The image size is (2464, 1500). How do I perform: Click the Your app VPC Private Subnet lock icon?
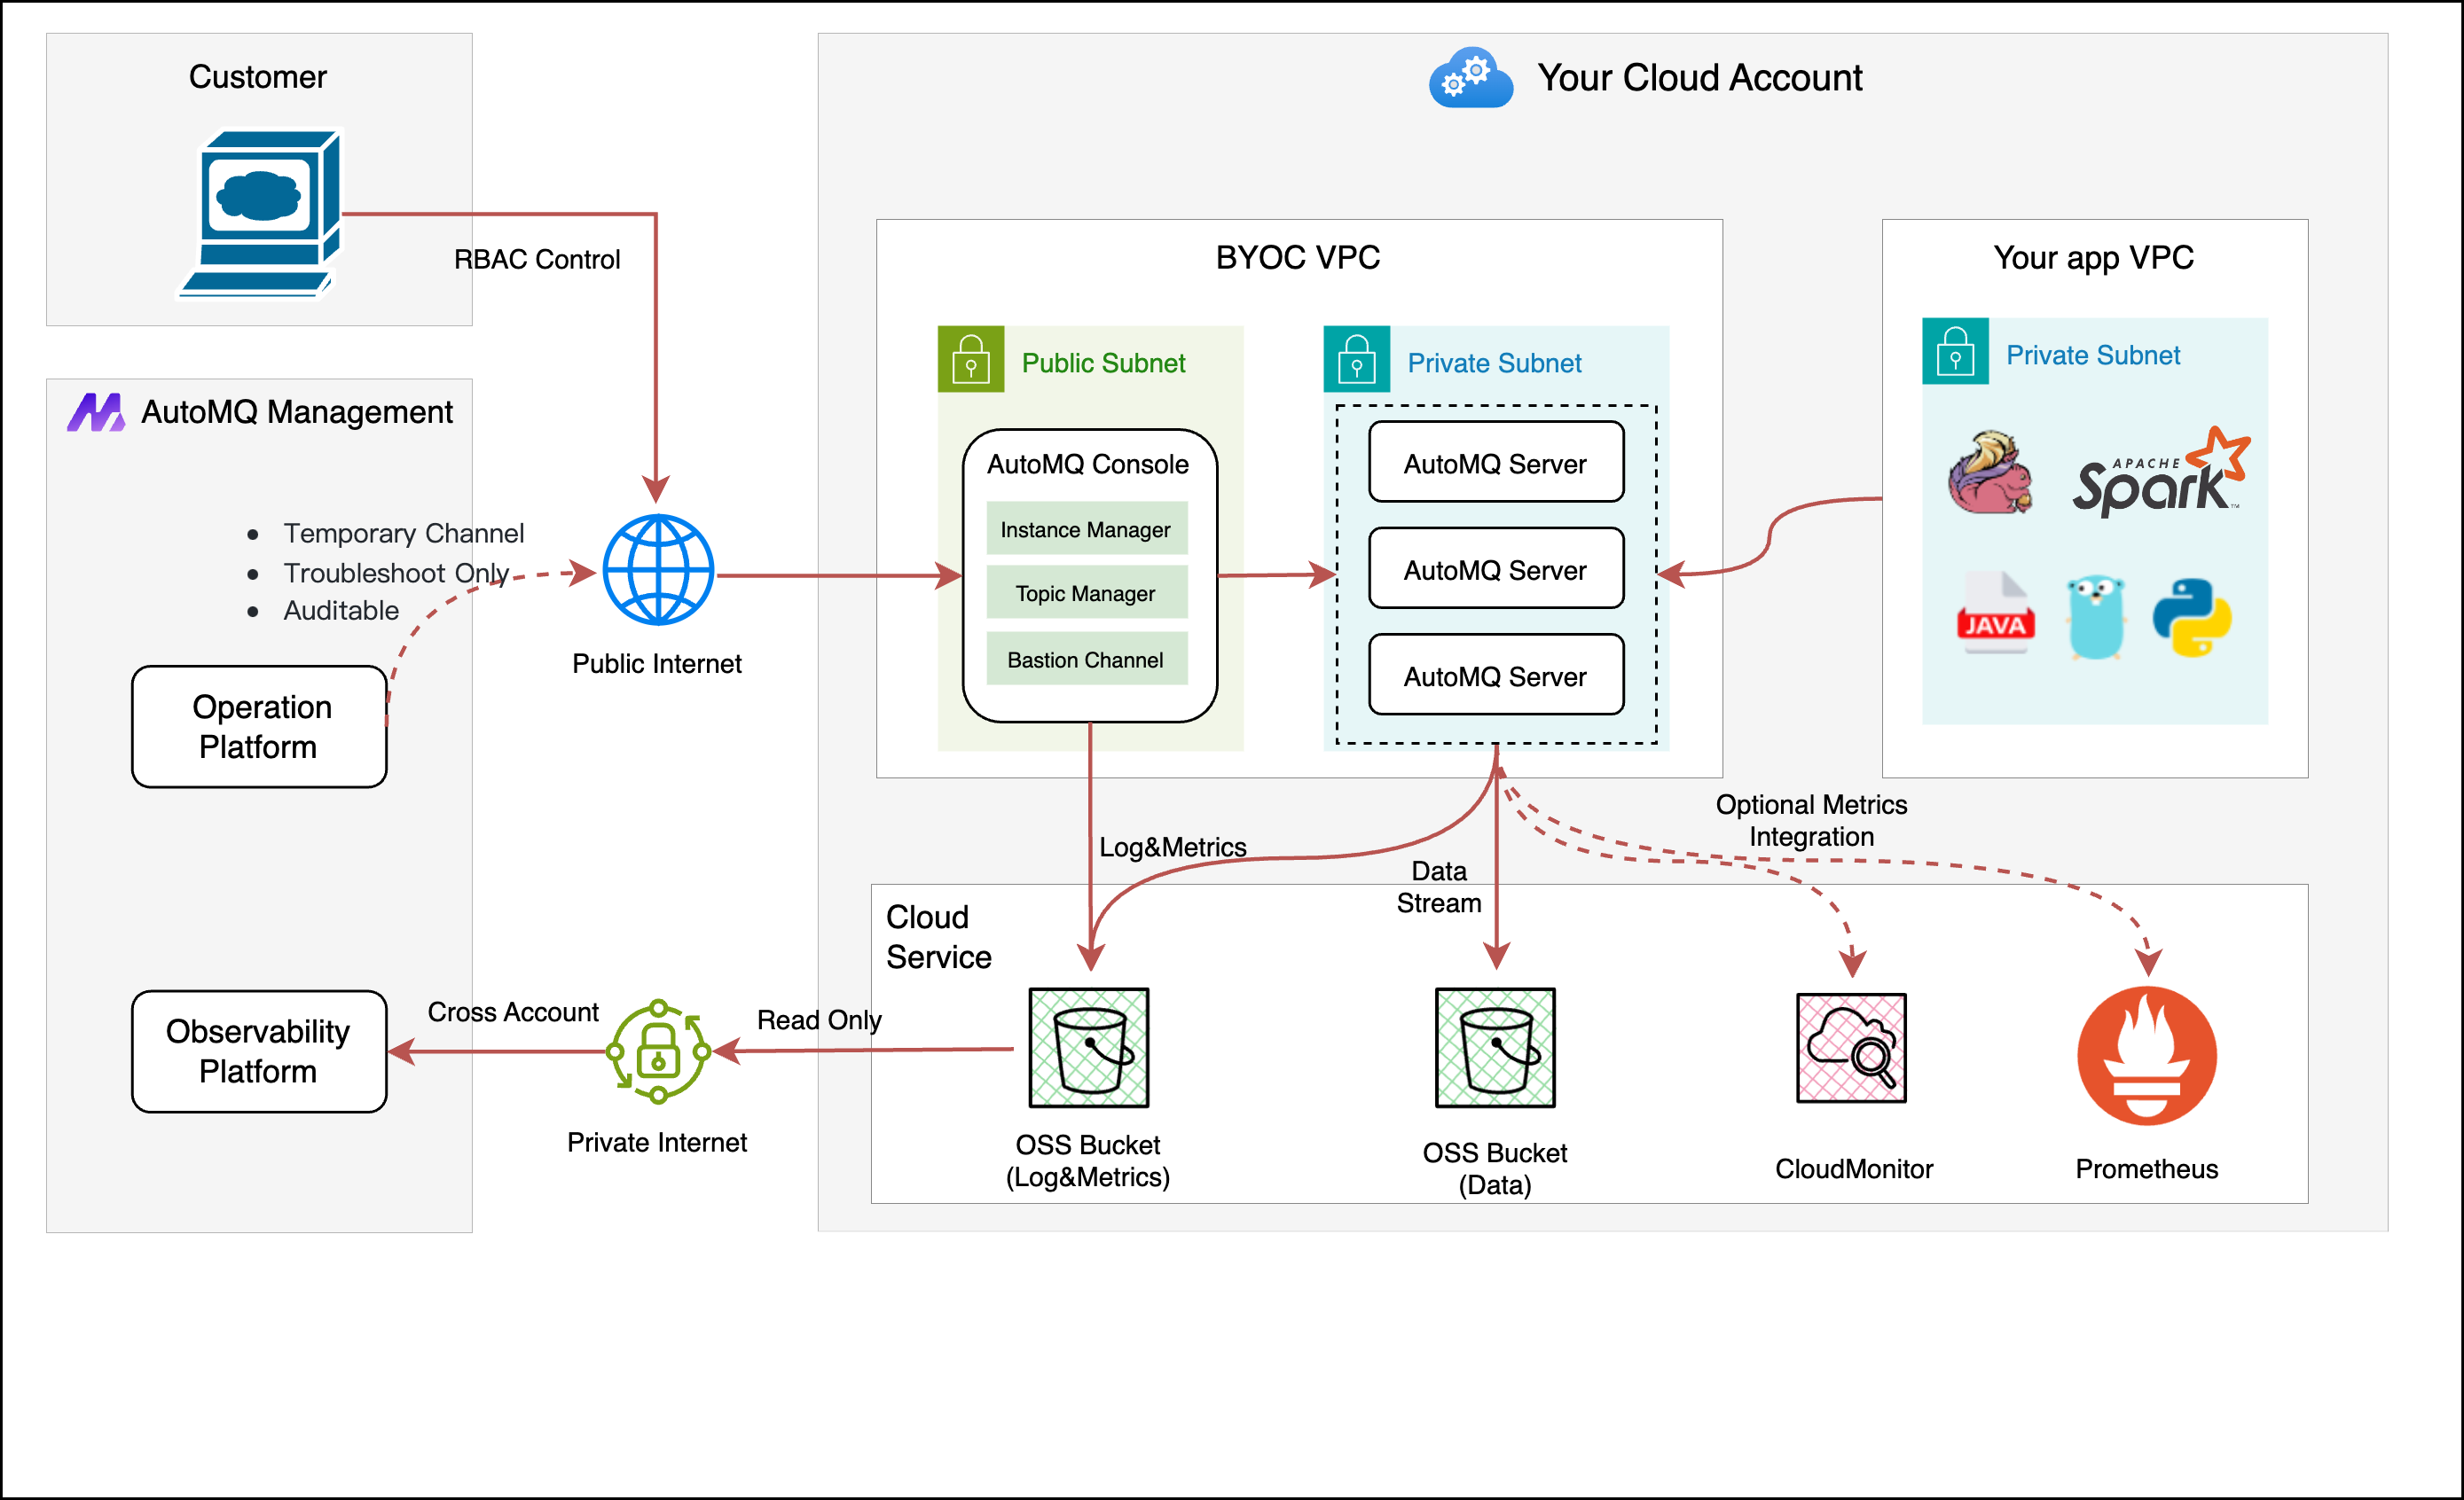[x=1955, y=351]
